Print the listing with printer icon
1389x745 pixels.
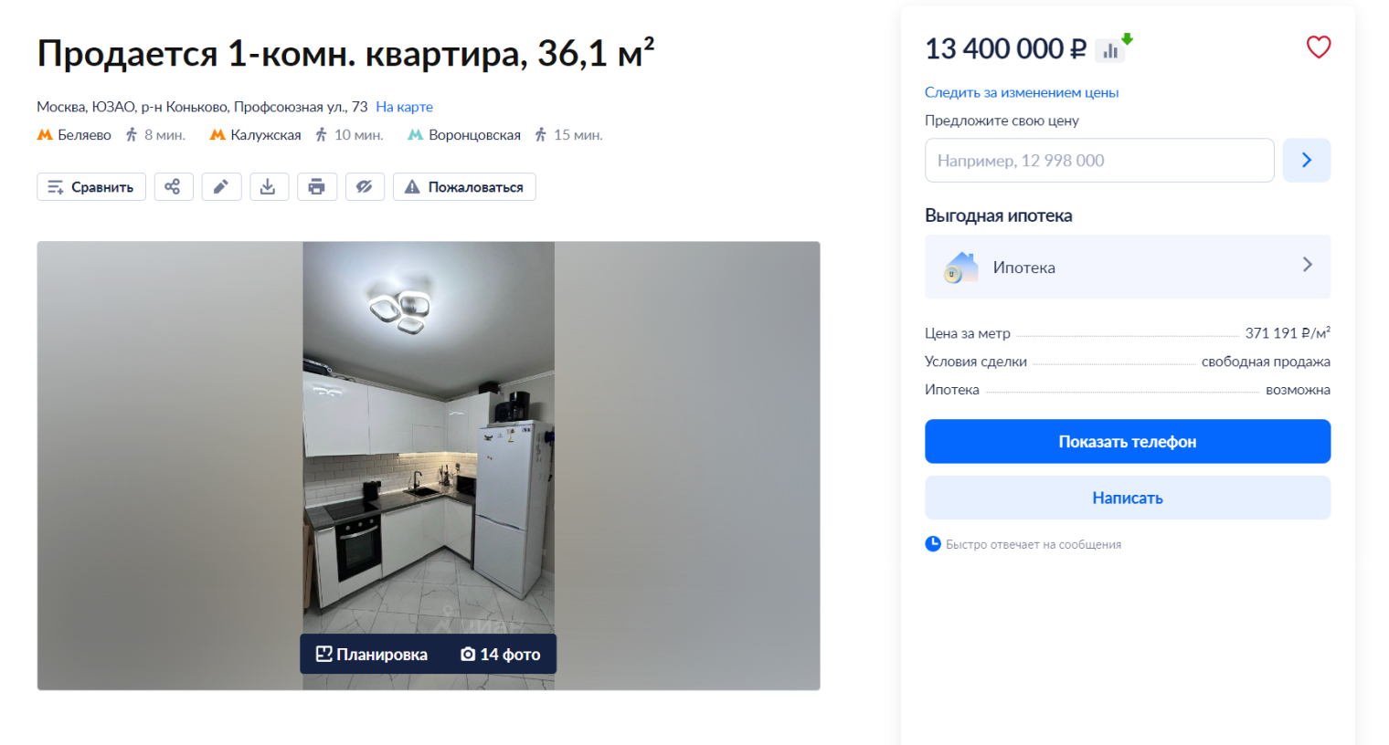(316, 187)
